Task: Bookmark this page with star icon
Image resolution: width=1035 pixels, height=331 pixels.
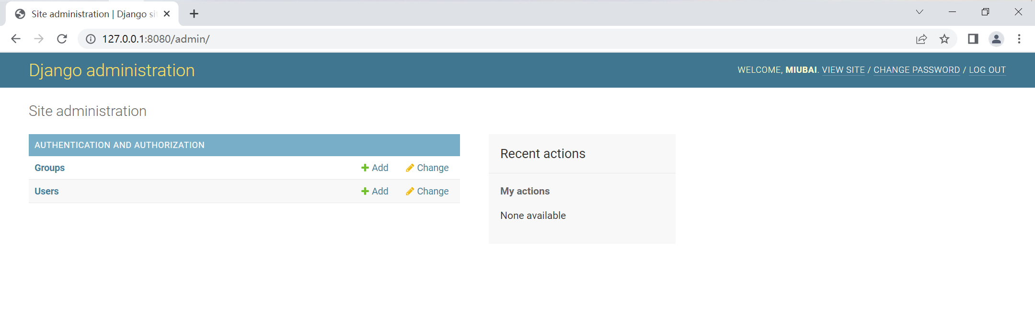Action: (944, 39)
